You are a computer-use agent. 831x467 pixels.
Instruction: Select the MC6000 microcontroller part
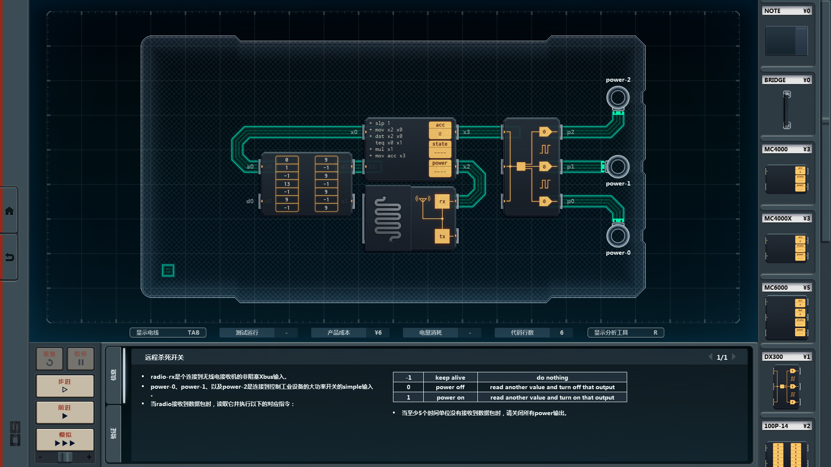click(x=786, y=318)
